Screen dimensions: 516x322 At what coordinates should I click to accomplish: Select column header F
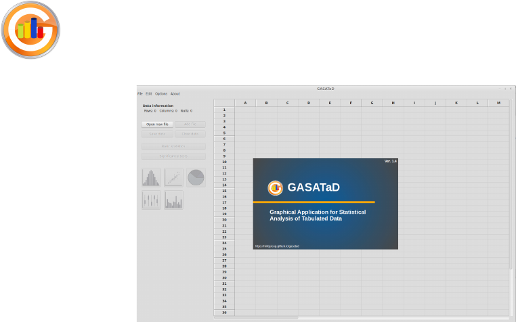(x=351, y=103)
